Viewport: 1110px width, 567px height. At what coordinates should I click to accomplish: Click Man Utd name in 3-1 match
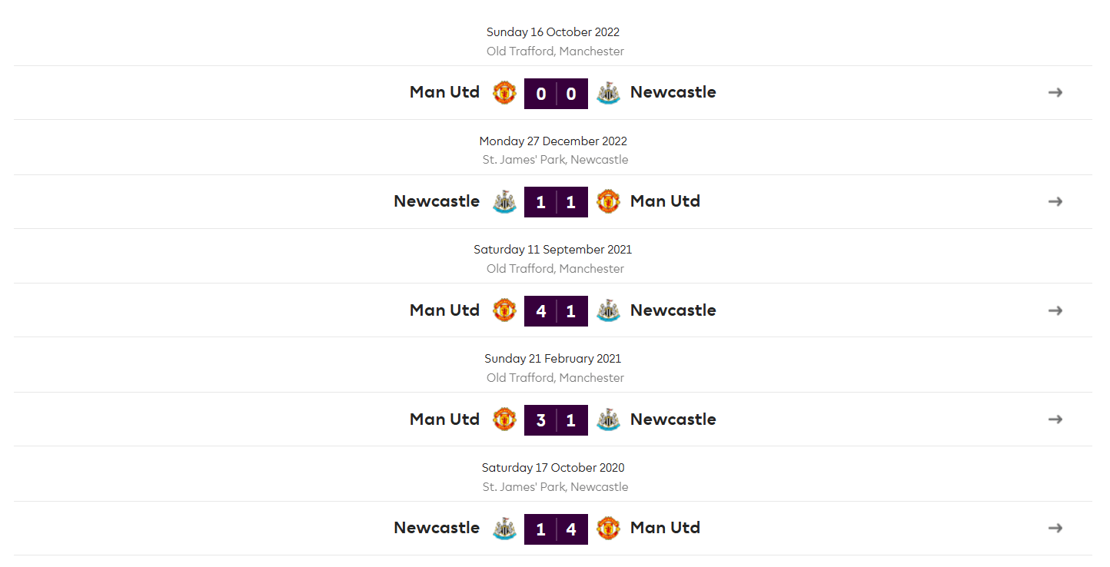pyautogui.click(x=444, y=419)
